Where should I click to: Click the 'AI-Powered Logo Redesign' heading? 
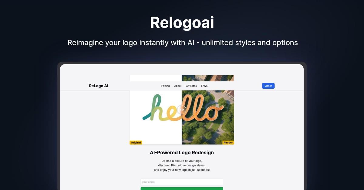pos(182,153)
